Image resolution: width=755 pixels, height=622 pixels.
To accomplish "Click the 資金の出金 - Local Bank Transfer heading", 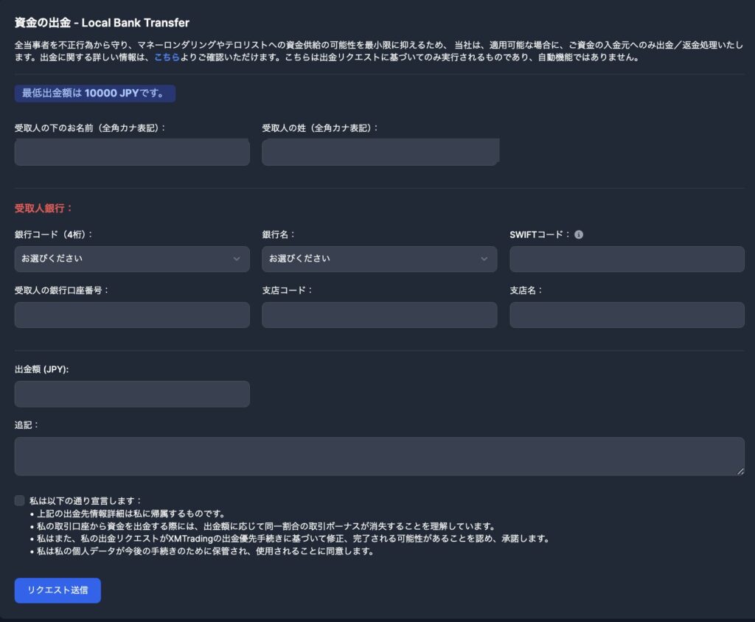I will (102, 23).
